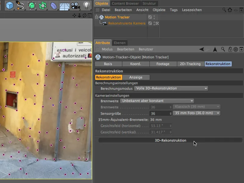Screen dimensions: 244x183
Task: Click the Object Manager search icon
Action: point(224,10)
